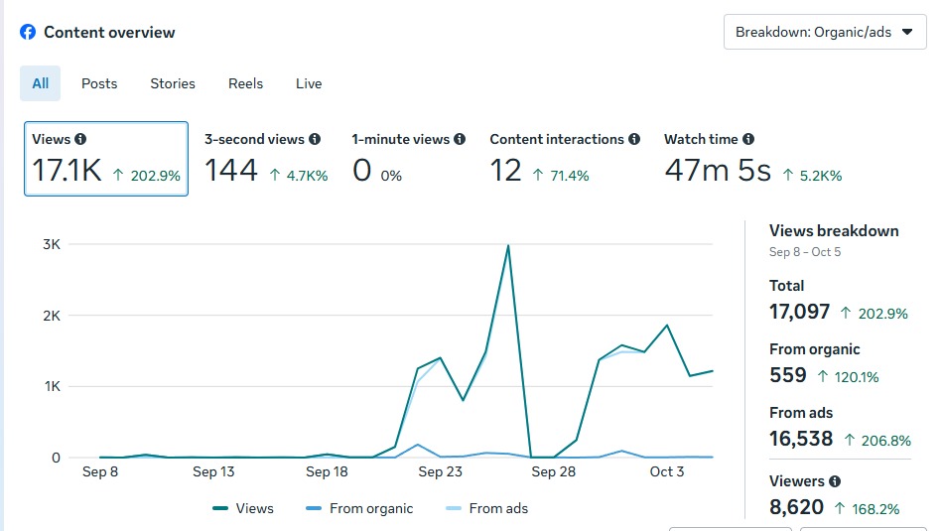This screenshot has width=942, height=531.
Task: Click the Breakdown dropdown arrow
Action: [906, 32]
